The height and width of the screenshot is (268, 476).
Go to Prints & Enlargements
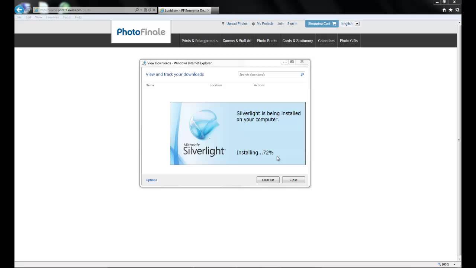(199, 41)
